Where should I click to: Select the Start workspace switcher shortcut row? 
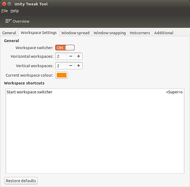coord(95,92)
